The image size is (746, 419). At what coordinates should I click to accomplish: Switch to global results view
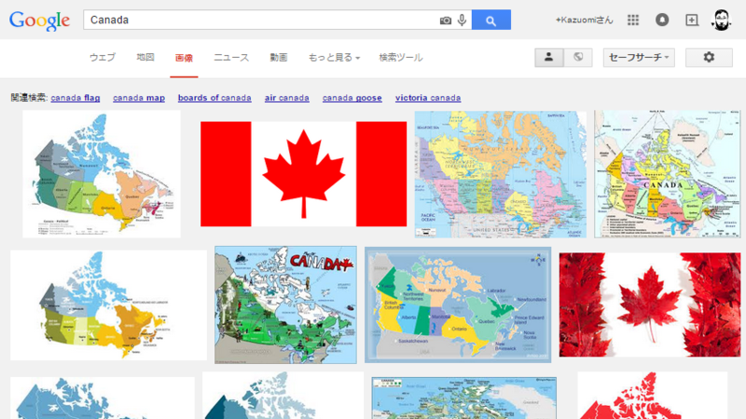pyautogui.click(x=578, y=58)
